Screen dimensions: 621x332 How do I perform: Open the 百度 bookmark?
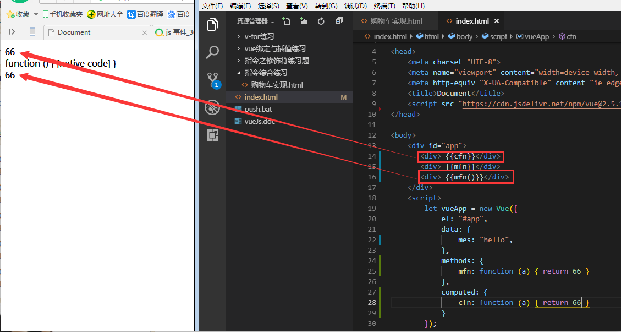click(x=179, y=14)
